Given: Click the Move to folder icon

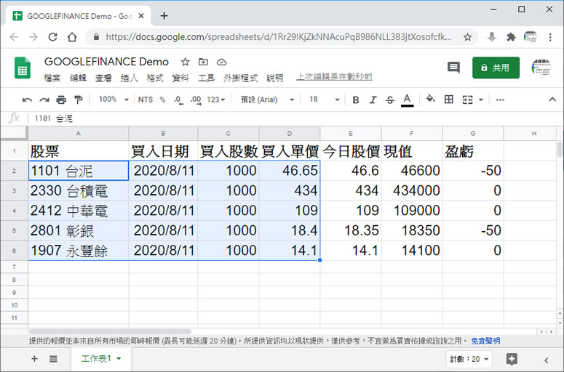Looking at the screenshot, I should pos(203,62).
